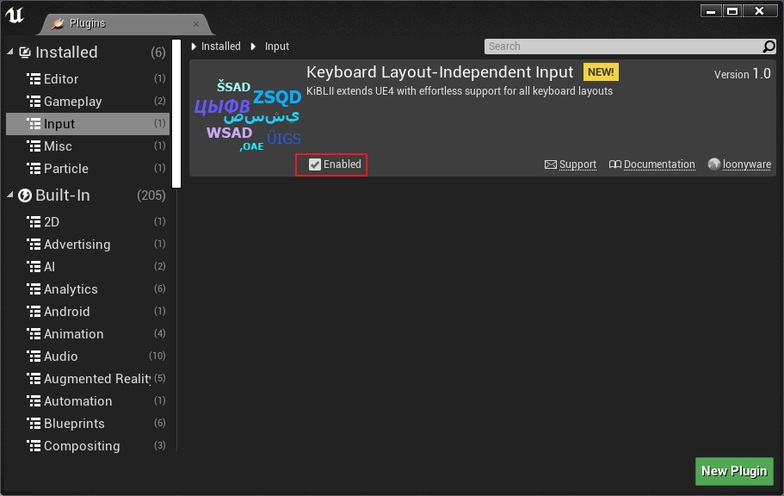Open the Audio built-in category
The height and width of the screenshot is (496, 784).
88,356
